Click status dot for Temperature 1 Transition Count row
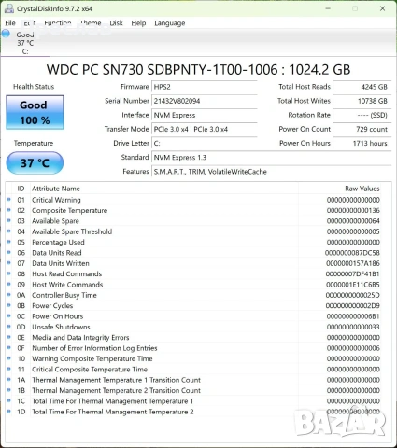Screen dimensions: 397x448 click(8, 379)
